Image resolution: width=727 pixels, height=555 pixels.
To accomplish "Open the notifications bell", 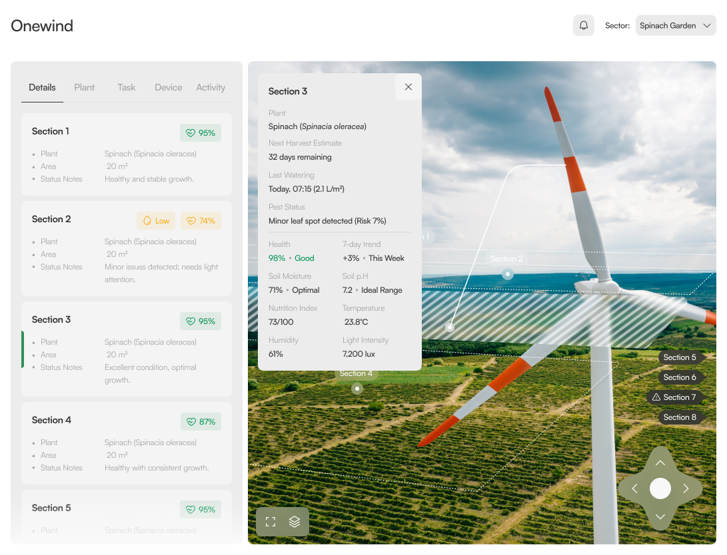I will coord(583,25).
